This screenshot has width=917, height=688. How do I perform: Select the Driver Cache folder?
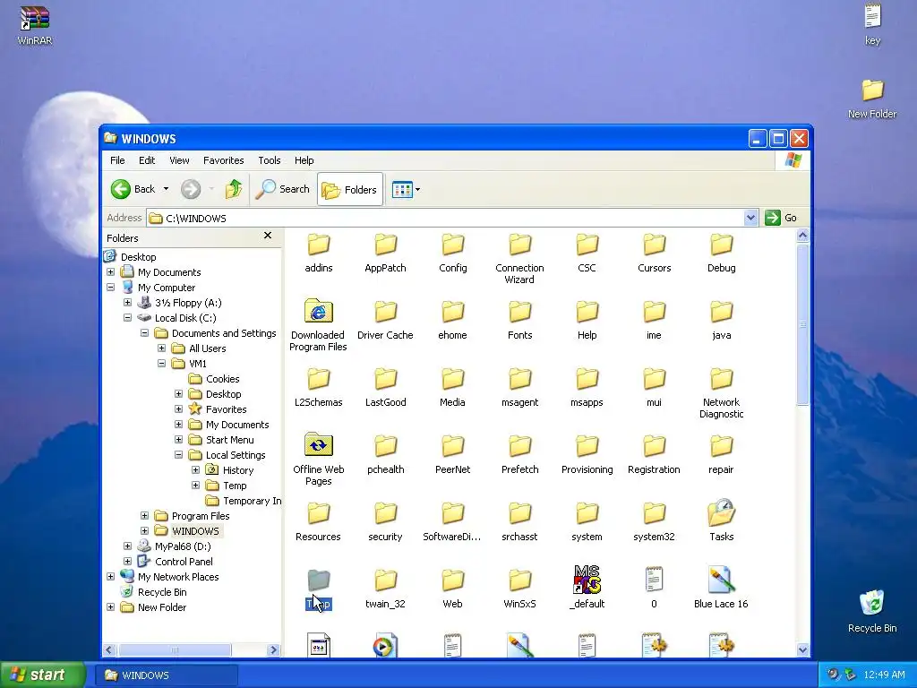tap(385, 320)
